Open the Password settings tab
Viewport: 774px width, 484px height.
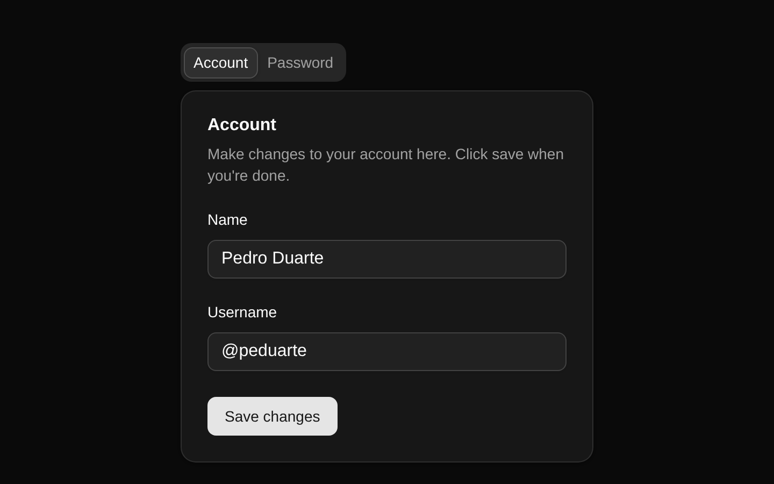[x=300, y=63]
